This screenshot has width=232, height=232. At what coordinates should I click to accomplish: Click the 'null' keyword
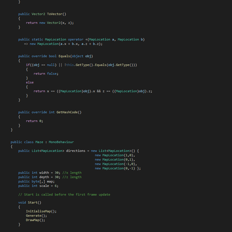coord(51,65)
